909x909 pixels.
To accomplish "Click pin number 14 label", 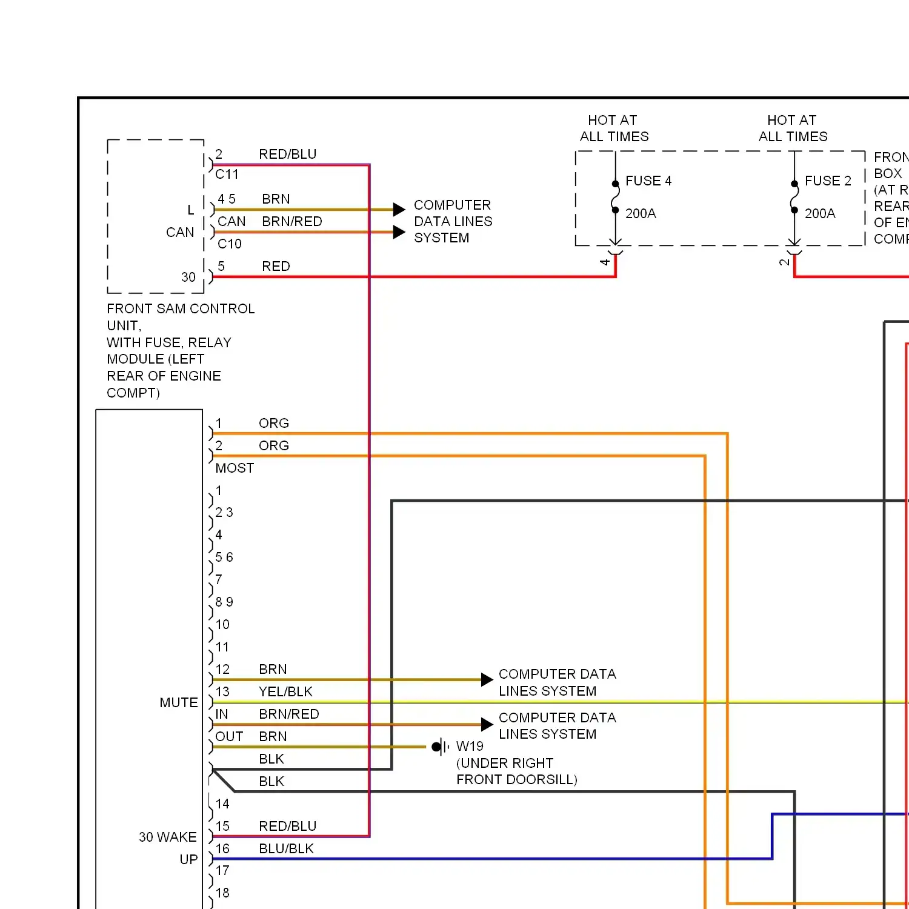I will pos(222,804).
